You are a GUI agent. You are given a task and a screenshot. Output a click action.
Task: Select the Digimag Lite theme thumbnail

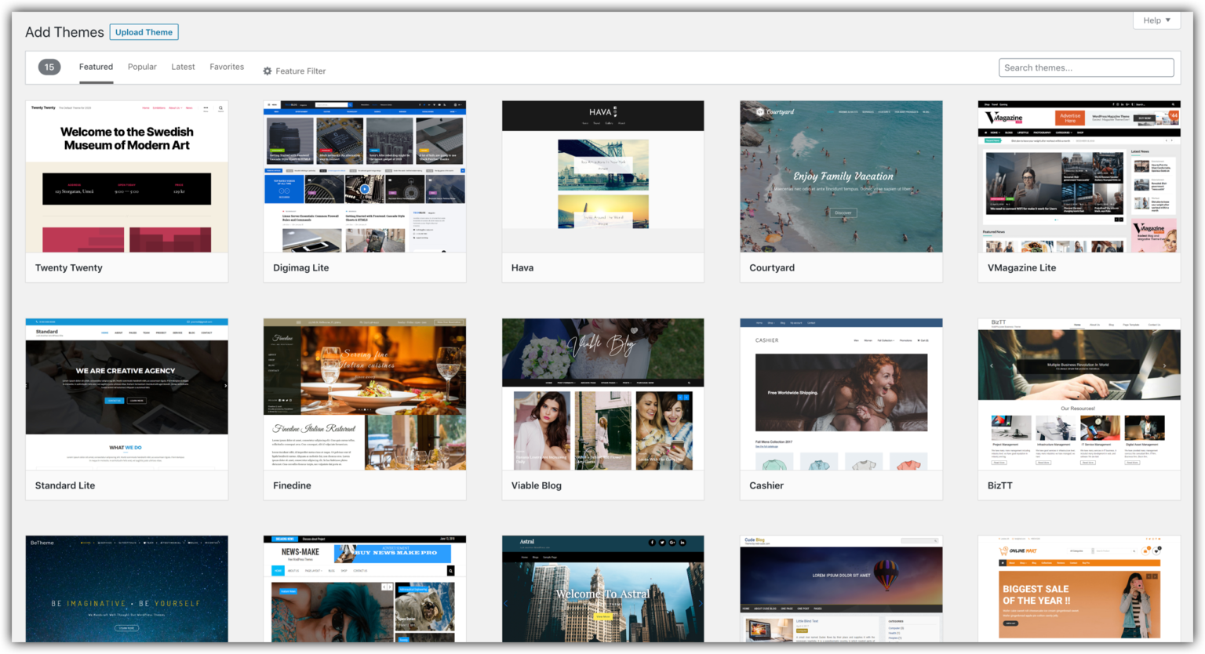click(x=365, y=176)
